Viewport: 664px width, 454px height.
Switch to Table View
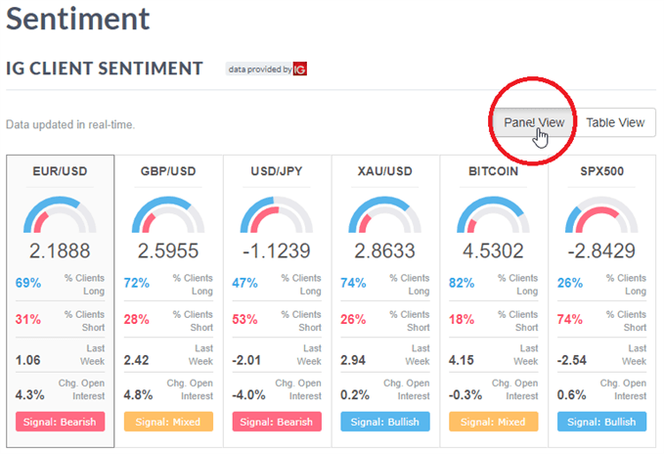[x=615, y=123]
